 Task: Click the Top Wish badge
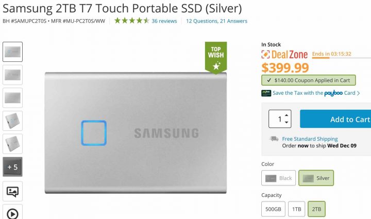click(216, 58)
